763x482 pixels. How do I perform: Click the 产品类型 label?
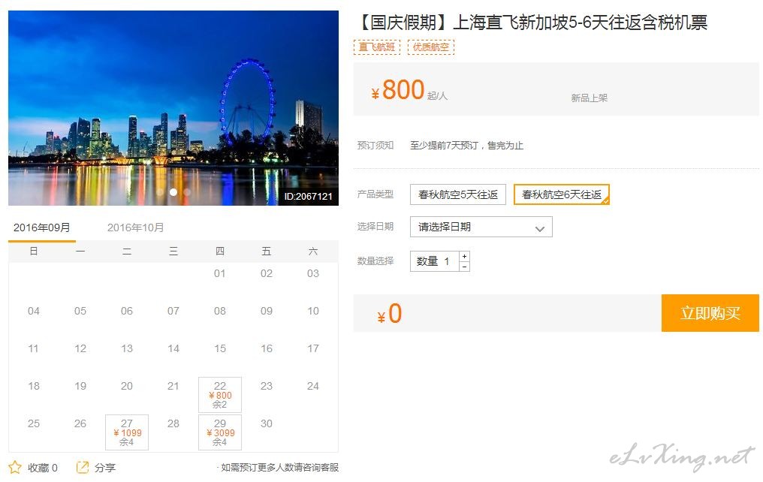pos(375,194)
